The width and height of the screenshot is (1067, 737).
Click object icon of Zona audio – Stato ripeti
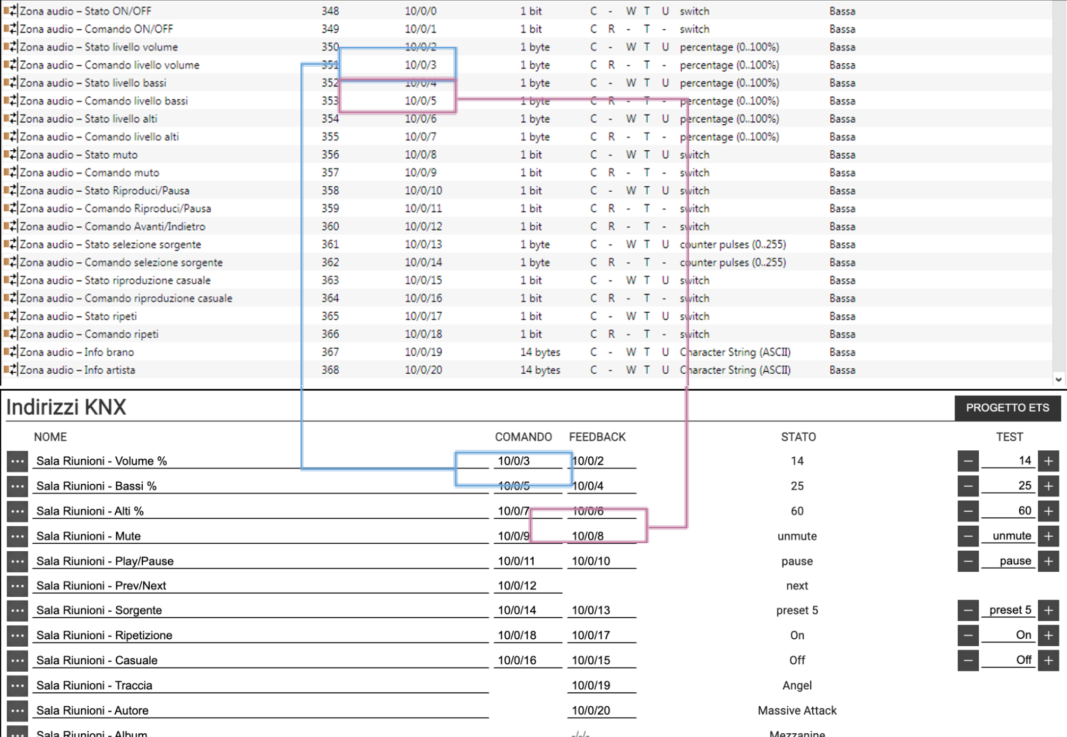point(11,316)
